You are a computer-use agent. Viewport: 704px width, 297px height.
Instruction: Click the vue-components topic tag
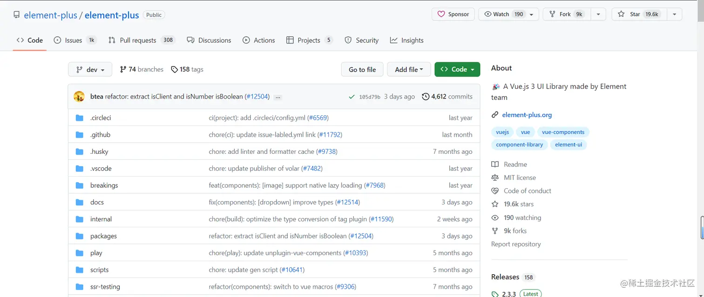563,132
